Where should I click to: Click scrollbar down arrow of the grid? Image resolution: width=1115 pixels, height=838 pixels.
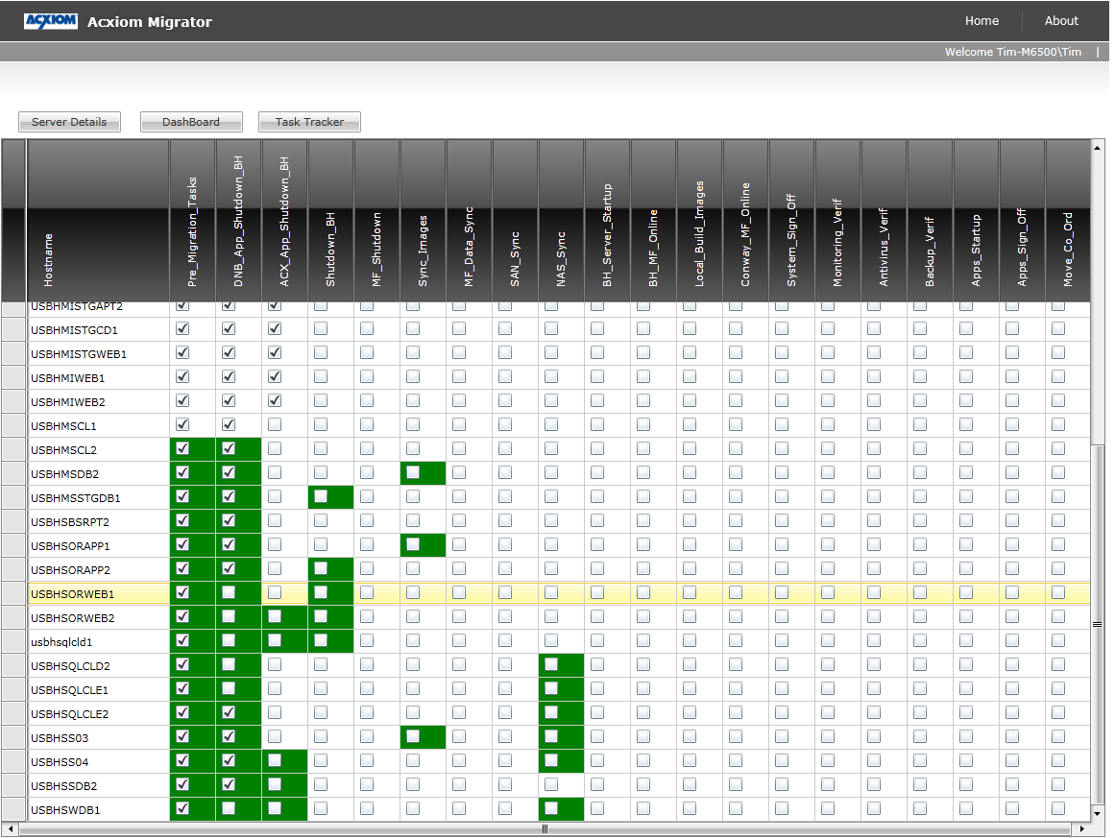1097,814
